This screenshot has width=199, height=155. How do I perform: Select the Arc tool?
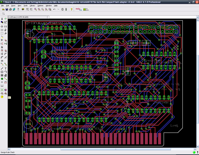click(6, 72)
